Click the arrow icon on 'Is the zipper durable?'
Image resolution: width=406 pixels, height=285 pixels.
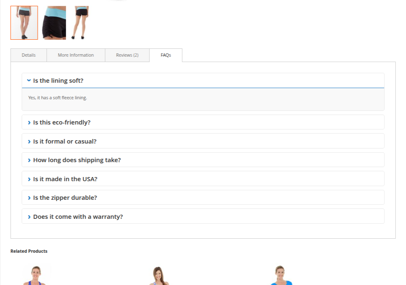click(x=29, y=197)
